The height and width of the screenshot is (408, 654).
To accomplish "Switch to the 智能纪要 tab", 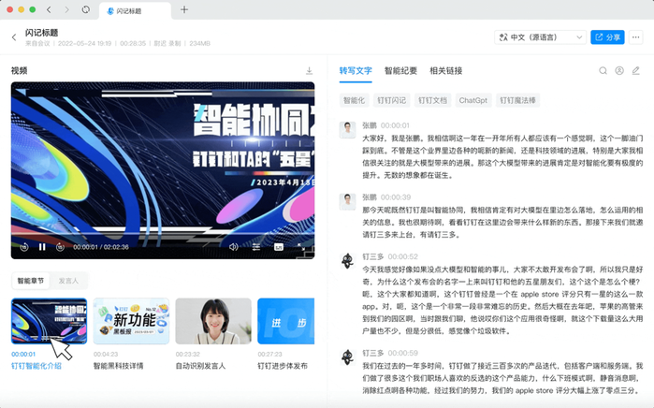I will pyautogui.click(x=401, y=71).
